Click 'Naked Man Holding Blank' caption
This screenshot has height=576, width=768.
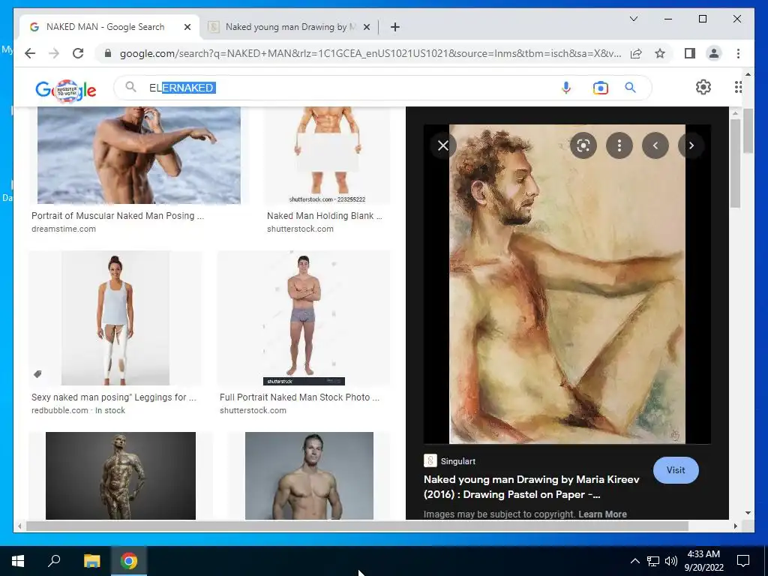click(x=324, y=216)
